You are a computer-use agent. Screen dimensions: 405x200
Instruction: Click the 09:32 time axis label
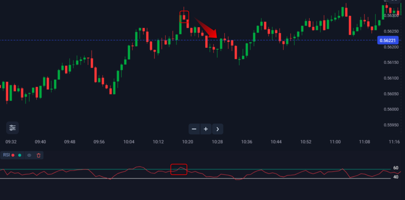click(11, 142)
